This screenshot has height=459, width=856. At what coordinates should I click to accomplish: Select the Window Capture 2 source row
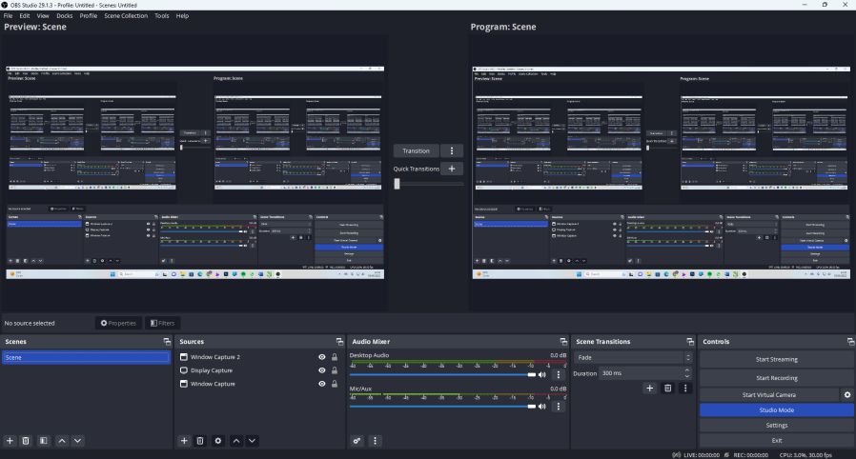click(259, 357)
